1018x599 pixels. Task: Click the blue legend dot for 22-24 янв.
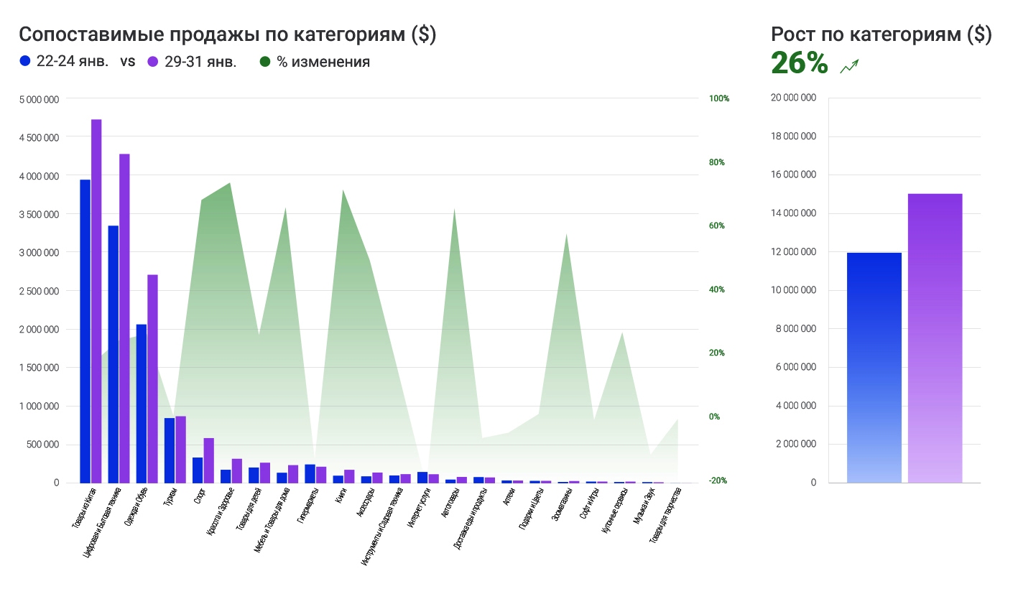[25, 62]
